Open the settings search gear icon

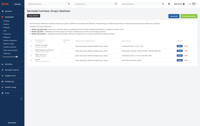pyautogui.click(x=169, y=4)
